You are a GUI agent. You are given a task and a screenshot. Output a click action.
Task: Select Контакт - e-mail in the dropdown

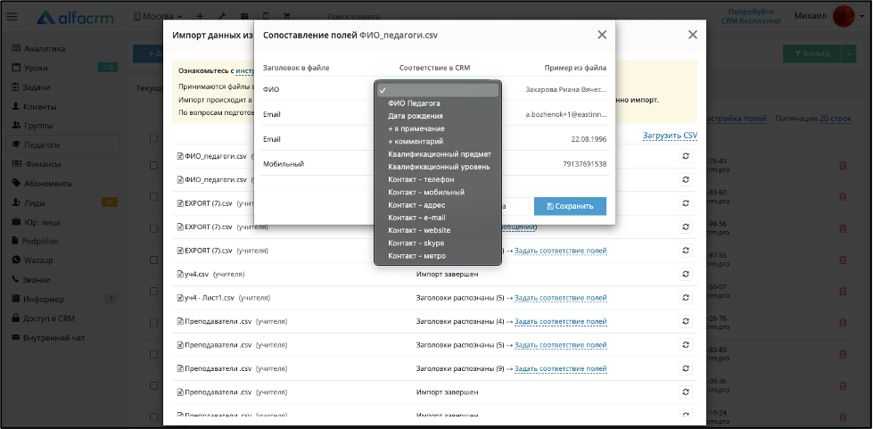click(x=438, y=218)
